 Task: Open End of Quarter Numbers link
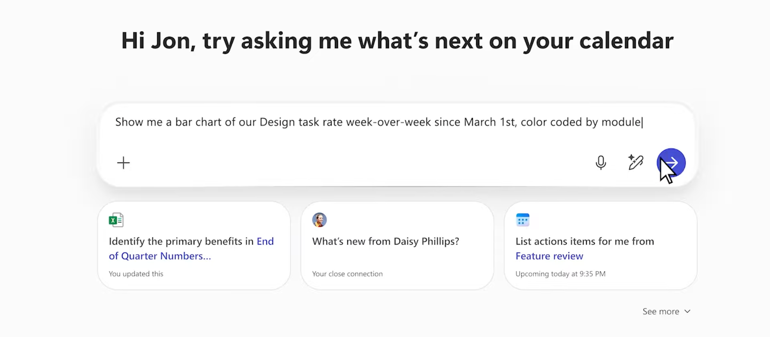191,249
